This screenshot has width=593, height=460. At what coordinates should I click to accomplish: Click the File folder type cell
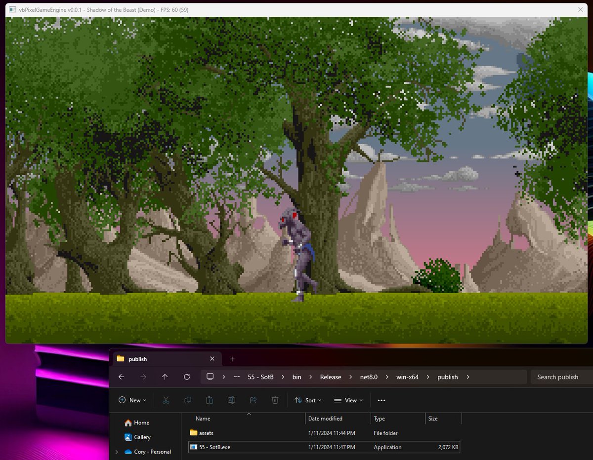[x=385, y=433]
